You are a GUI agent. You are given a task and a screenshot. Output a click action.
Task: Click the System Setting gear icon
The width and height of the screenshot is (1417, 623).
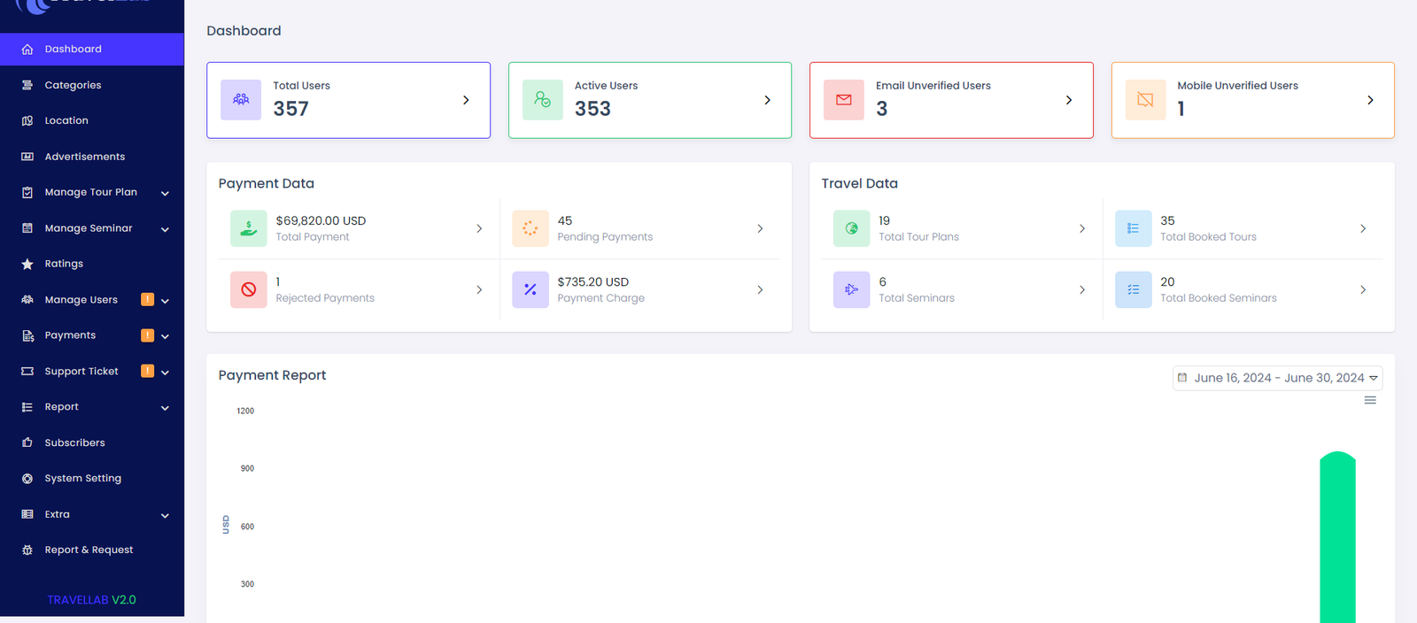(x=27, y=479)
